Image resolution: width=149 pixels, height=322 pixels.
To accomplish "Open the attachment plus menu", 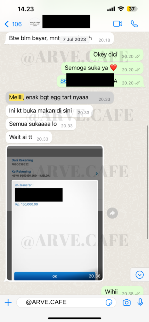I will pos(8,303).
